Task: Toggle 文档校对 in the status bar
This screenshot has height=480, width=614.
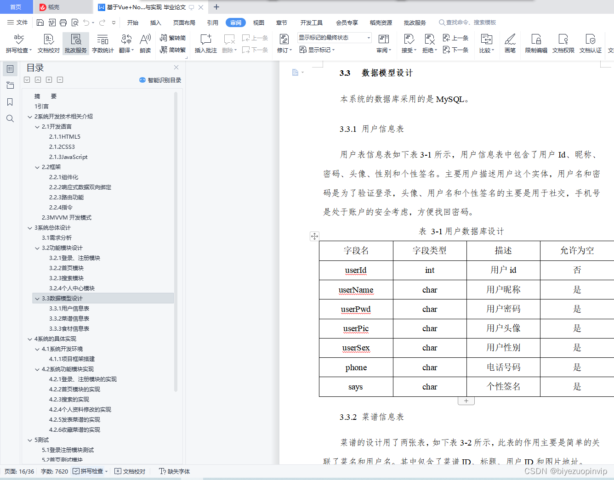Action: click(x=130, y=471)
